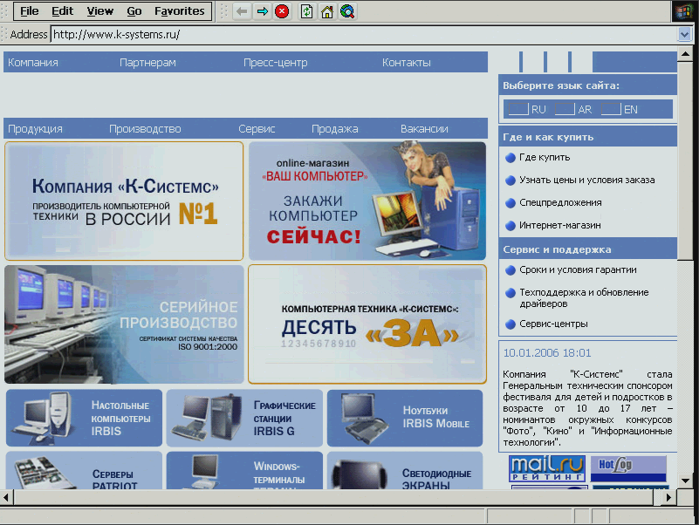The image size is (699, 525).
Task: Open Сроки и условия гарантии link
Action: point(578,270)
